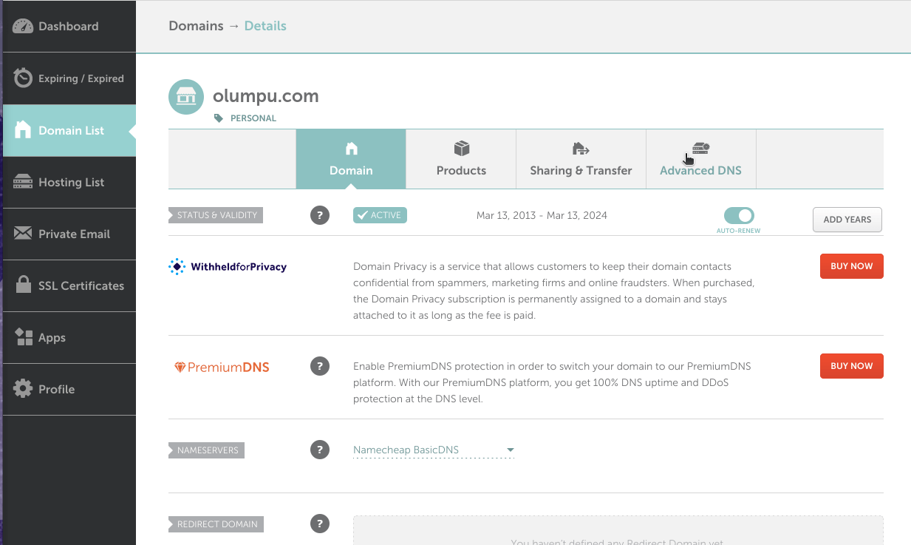This screenshot has height=545, width=911.
Task: Open the Namecheap BasicDNS dropdown
Action: click(x=434, y=450)
